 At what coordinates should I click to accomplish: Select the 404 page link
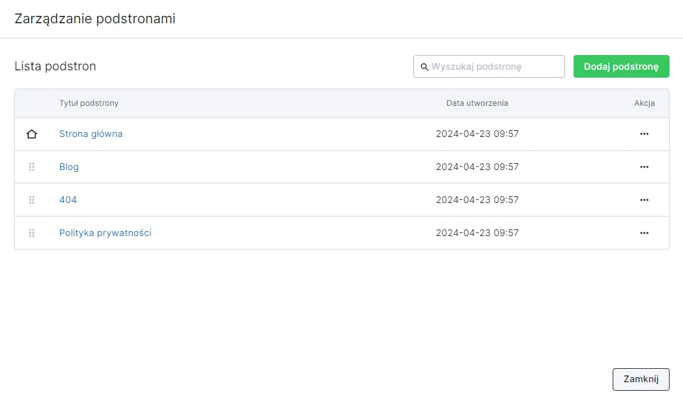[68, 200]
